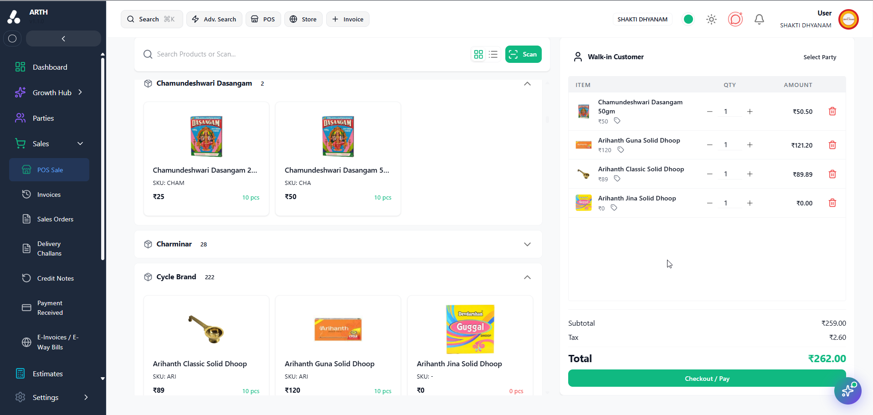Remove Arihanth Jina Solid Dhoop from cart
This screenshot has height=415, width=873.
(x=832, y=203)
